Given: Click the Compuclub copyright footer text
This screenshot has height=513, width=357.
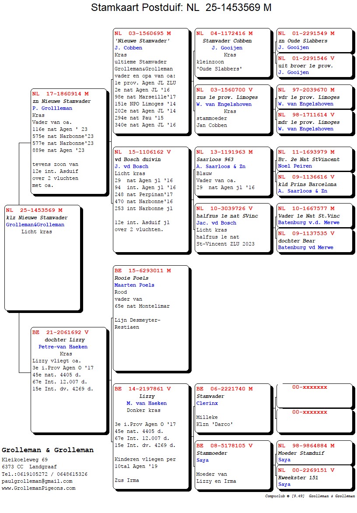Looking at the screenshot, I should (x=310, y=496).
